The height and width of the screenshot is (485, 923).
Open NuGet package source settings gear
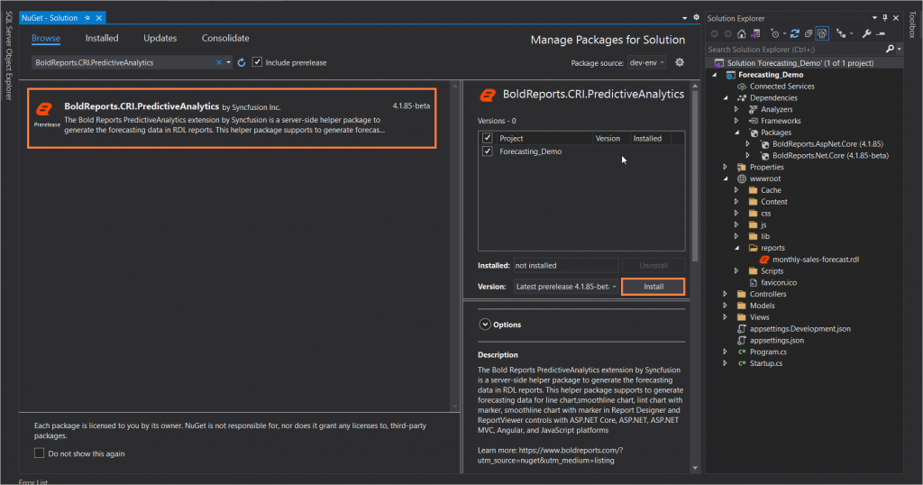[x=680, y=62]
